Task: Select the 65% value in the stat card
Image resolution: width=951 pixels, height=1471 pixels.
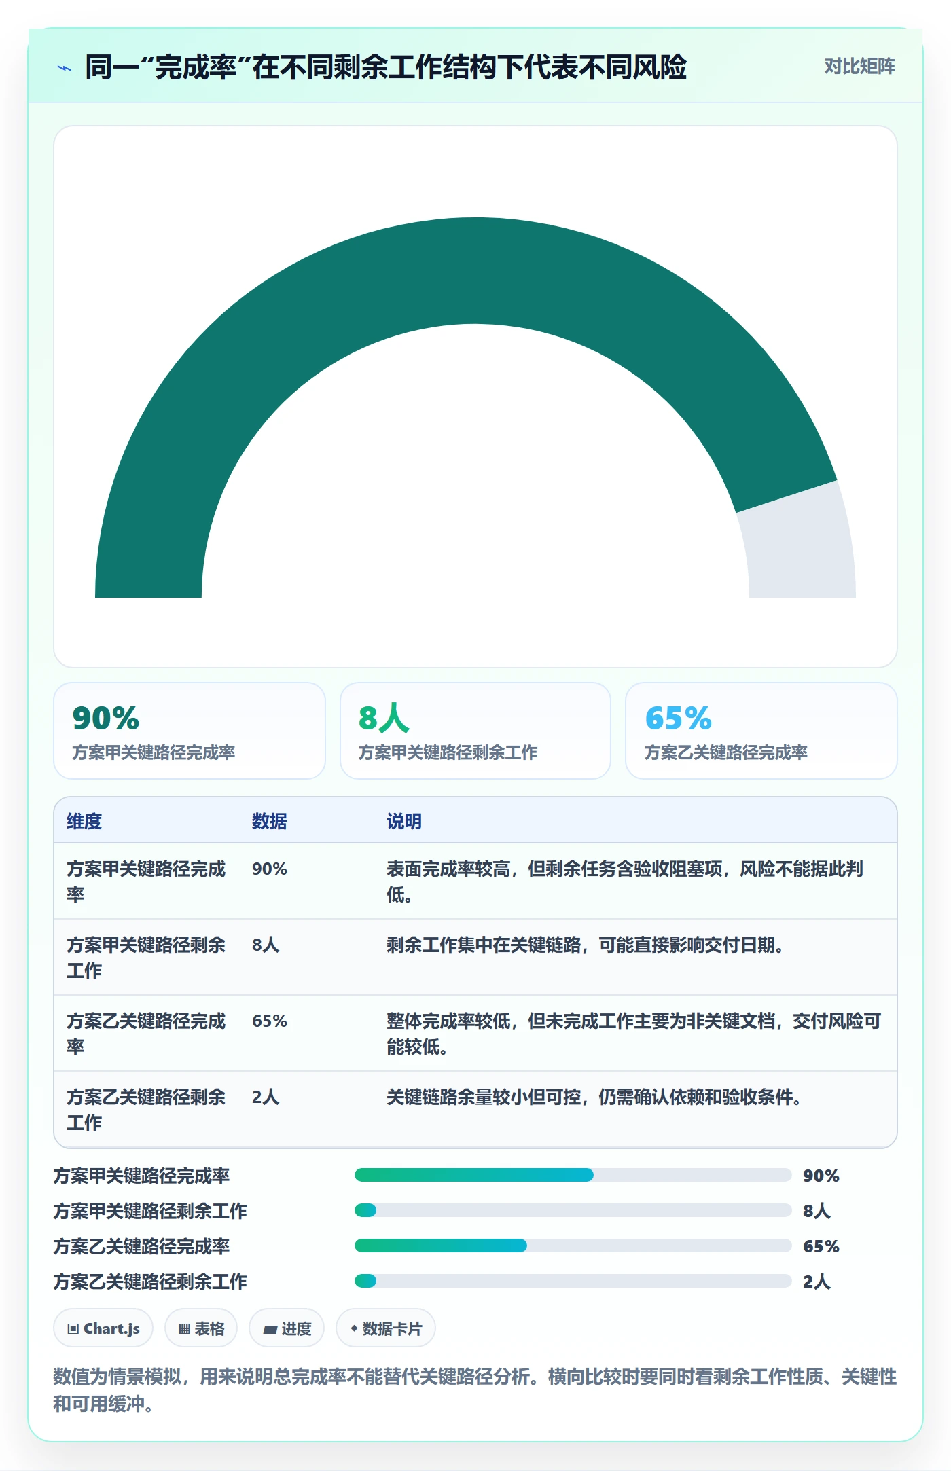Action: [678, 718]
